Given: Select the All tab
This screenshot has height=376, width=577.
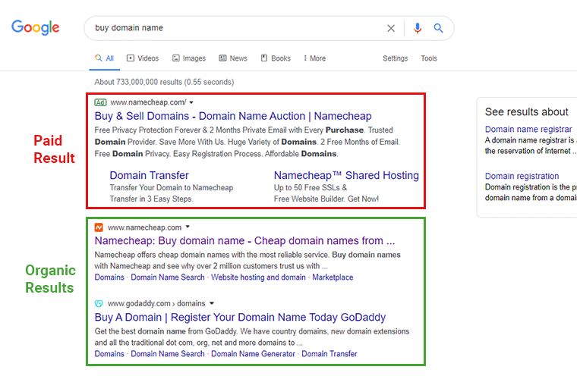Looking at the screenshot, I should click(x=105, y=58).
